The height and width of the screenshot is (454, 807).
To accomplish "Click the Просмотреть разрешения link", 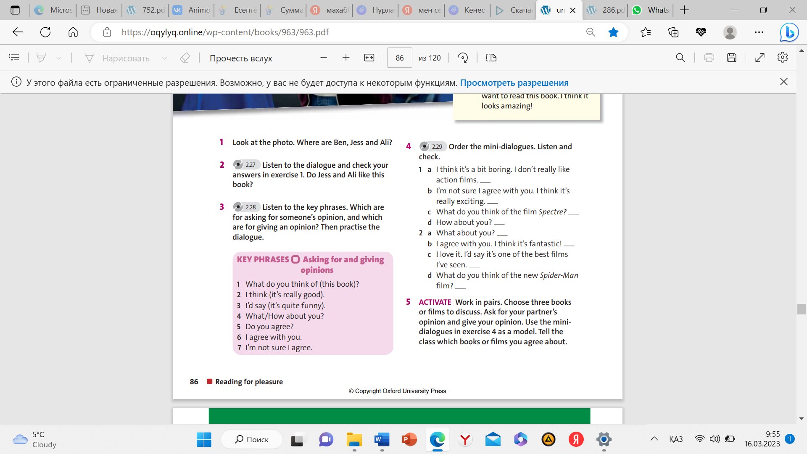I will [514, 82].
